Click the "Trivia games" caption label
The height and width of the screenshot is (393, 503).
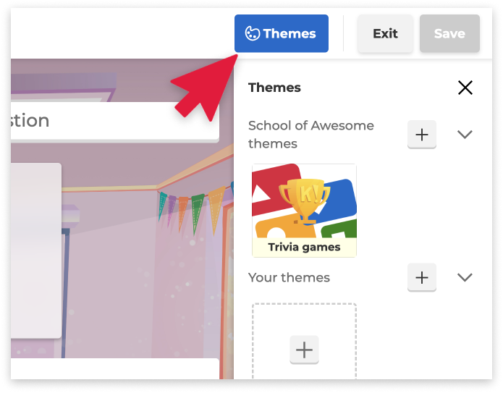coord(304,247)
